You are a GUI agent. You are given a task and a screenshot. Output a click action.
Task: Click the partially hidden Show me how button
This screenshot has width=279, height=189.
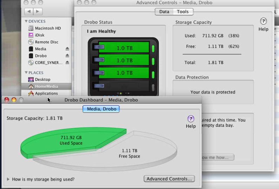click(x=218, y=157)
